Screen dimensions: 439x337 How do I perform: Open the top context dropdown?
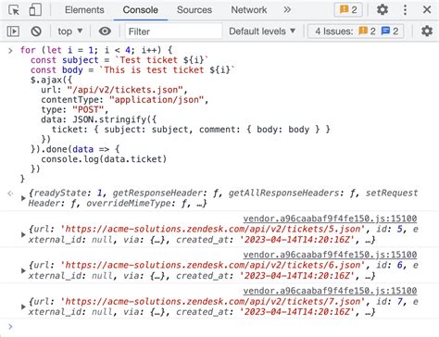(x=70, y=31)
